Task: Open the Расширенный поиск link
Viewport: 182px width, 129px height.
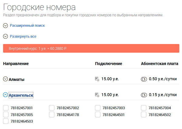Action: click(x=27, y=26)
